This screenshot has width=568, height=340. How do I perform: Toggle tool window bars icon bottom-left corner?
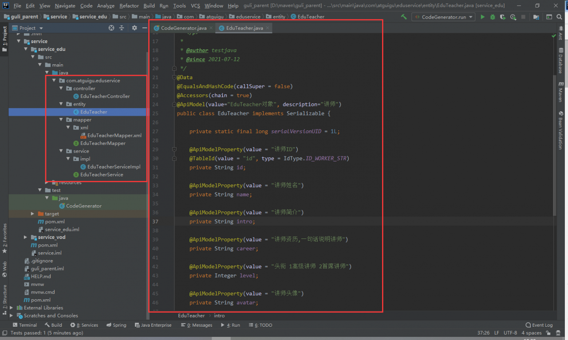[4, 332]
